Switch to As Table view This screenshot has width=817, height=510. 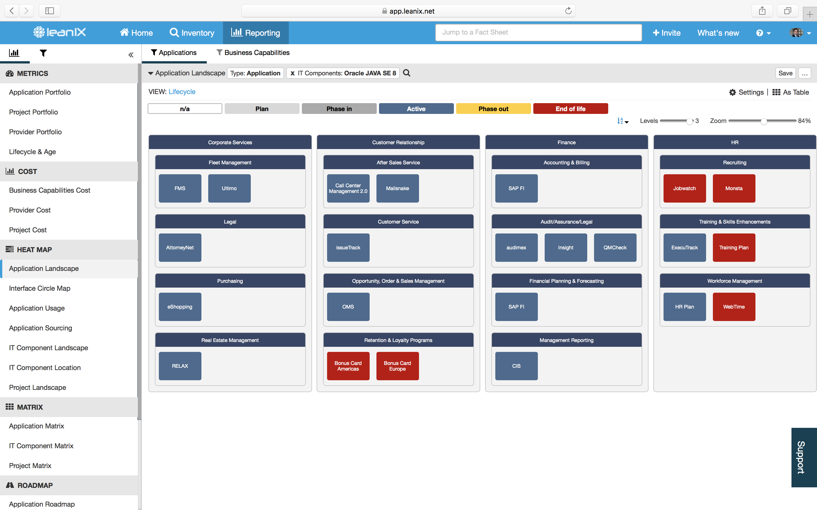click(791, 92)
